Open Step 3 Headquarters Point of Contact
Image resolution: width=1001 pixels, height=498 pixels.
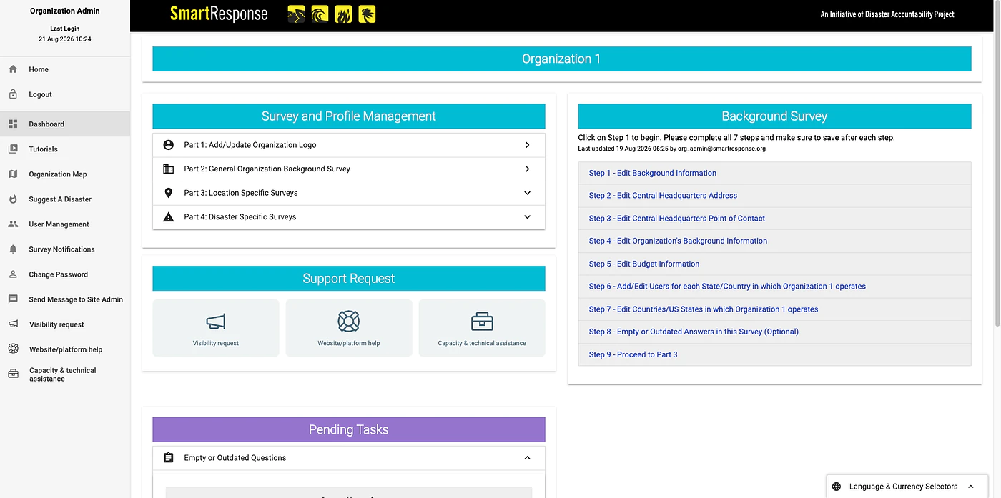(x=677, y=219)
